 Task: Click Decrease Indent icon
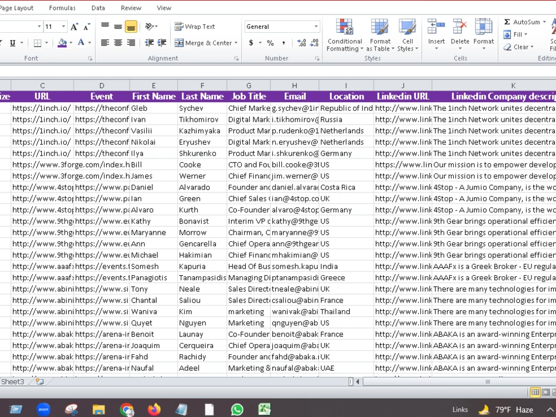[149, 43]
